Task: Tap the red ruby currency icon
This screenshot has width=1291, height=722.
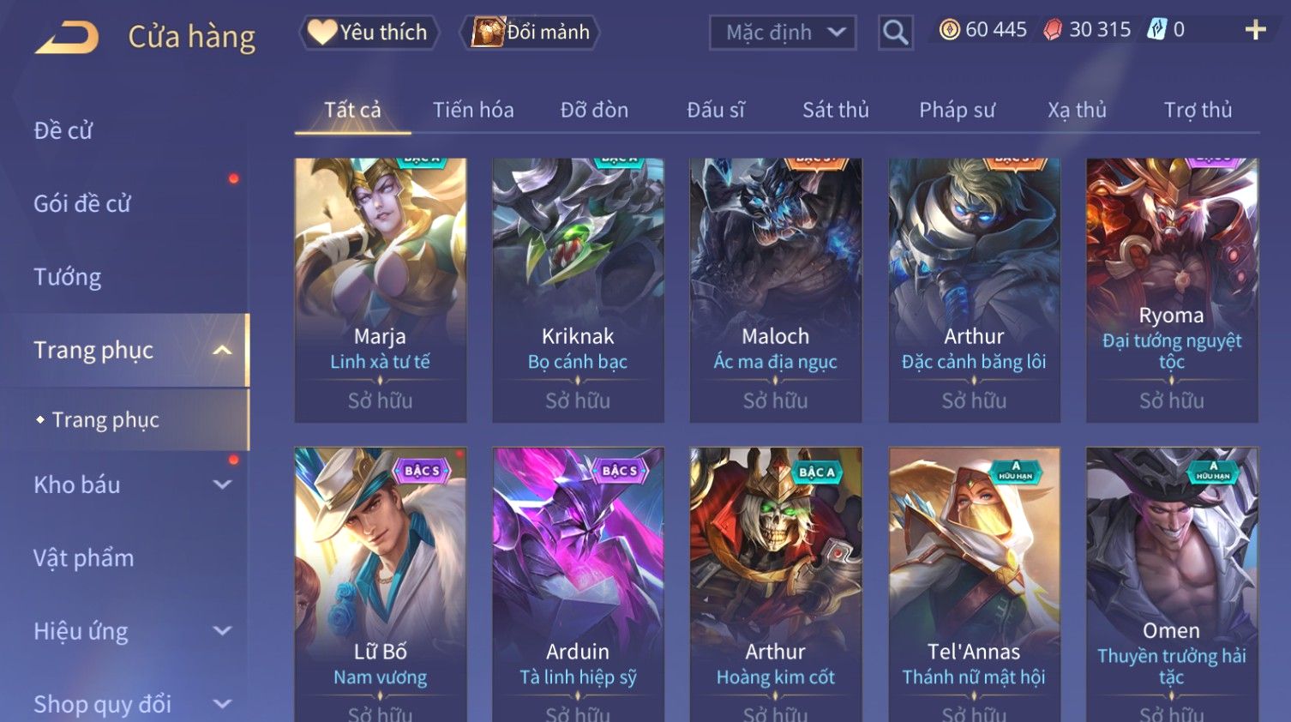Action: click(x=1053, y=30)
